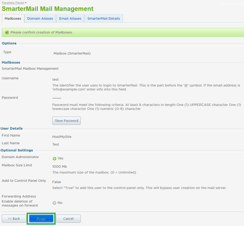244x226 pixels.
Task: Click the 'SmarterMail Mailbox Management' text
Action: (x=30, y=69)
